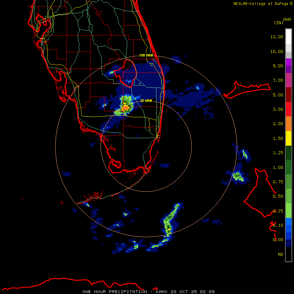
Task: Click the "OHA" product code label
Action: click(x=287, y=19)
